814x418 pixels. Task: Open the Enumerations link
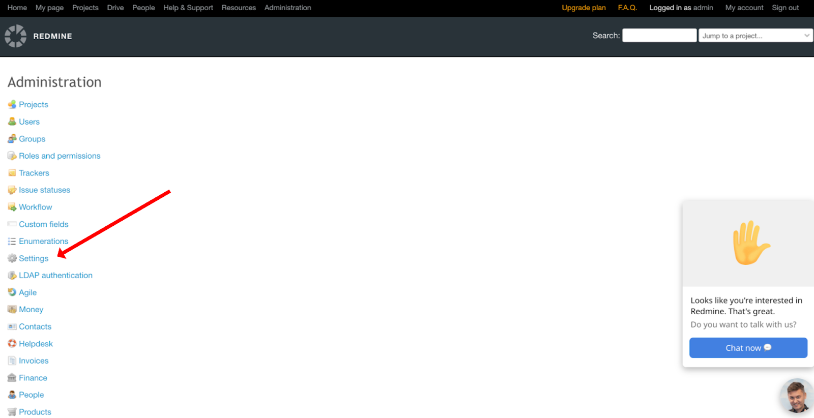coord(44,241)
